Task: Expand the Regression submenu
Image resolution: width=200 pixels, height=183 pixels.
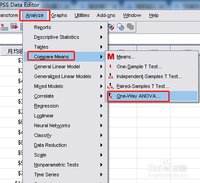Action: point(66,106)
